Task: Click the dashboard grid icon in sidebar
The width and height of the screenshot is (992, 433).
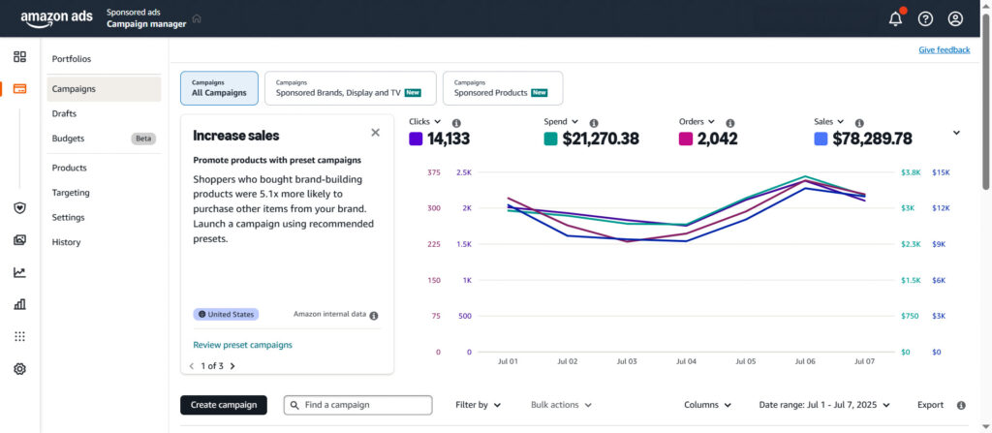Action: pos(19,57)
